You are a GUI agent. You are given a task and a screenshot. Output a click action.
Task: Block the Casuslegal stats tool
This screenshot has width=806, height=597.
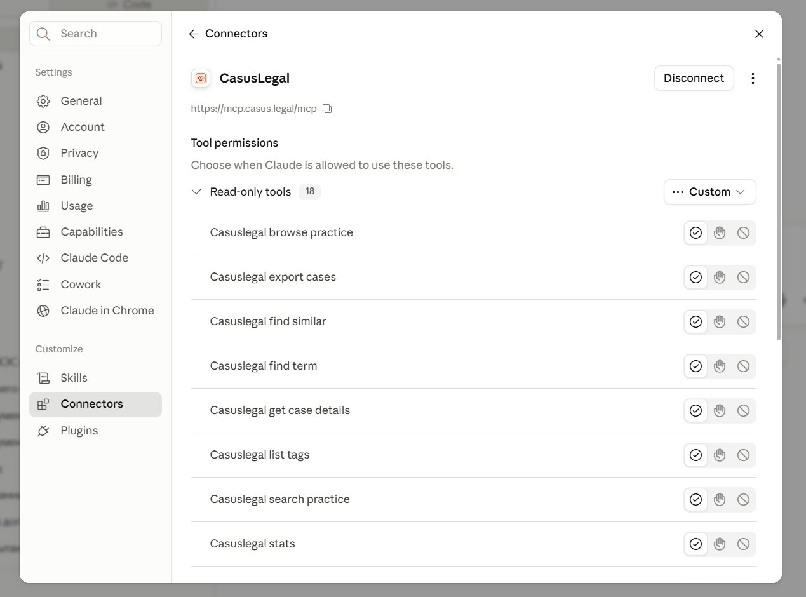tap(743, 544)
